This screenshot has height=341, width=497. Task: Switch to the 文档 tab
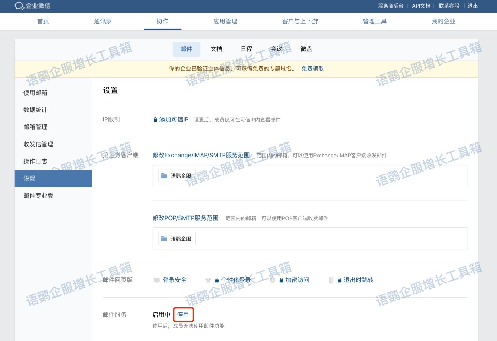tap(216, 49)
